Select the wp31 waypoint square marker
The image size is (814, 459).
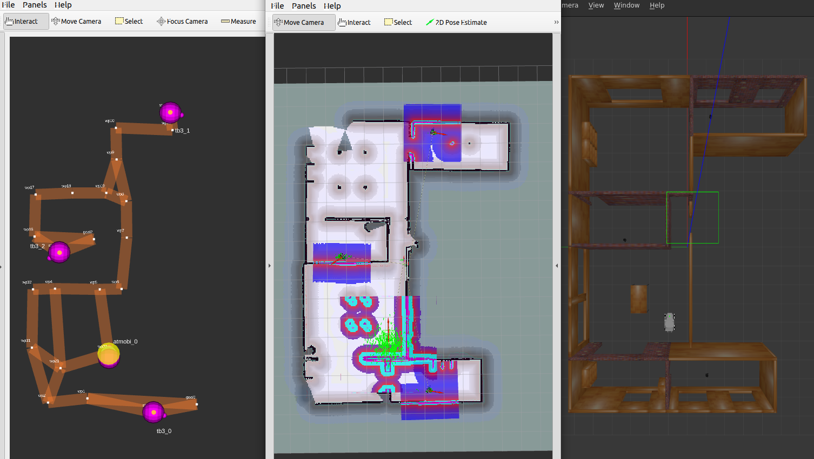coord(32,347)
